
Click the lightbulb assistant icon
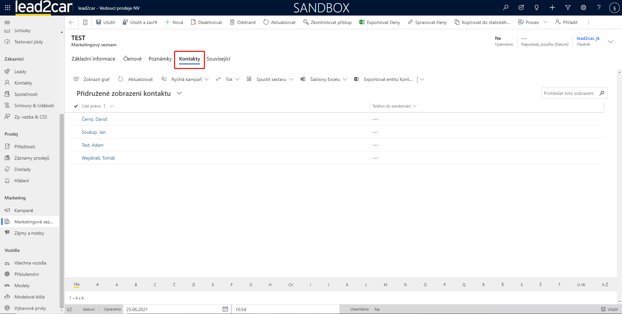click(x=537, y=8)
